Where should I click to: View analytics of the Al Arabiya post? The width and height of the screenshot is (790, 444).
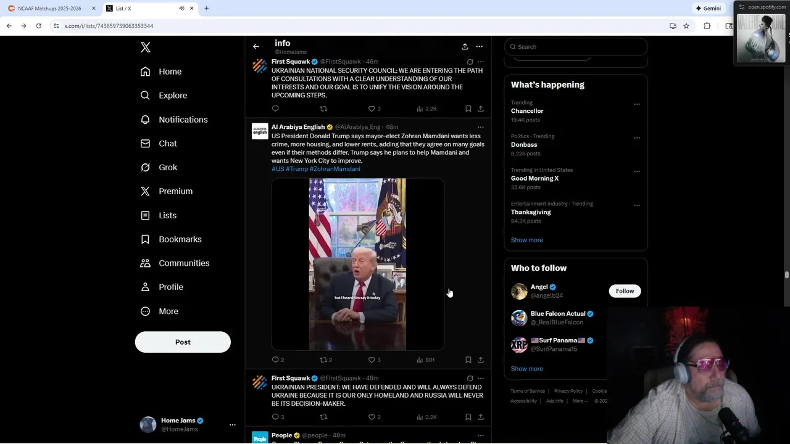[x=425, y=360]
